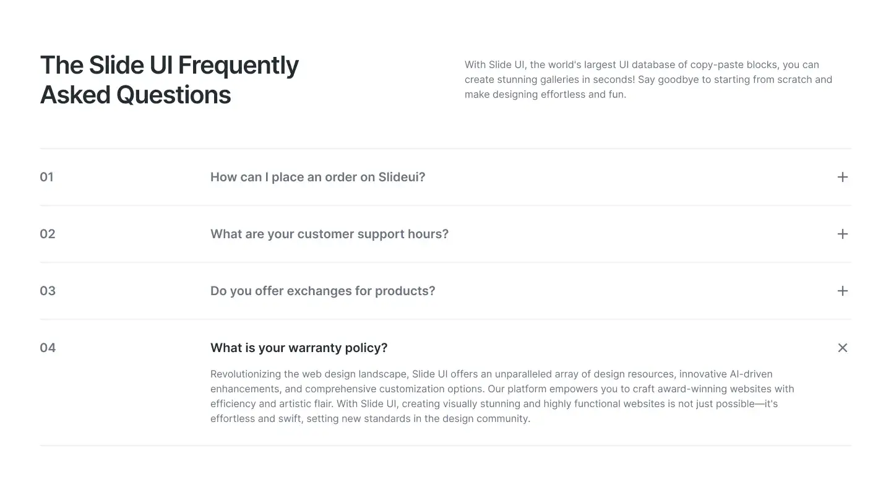Expand 'What are your customer support hours?'

tap(329, 234)
